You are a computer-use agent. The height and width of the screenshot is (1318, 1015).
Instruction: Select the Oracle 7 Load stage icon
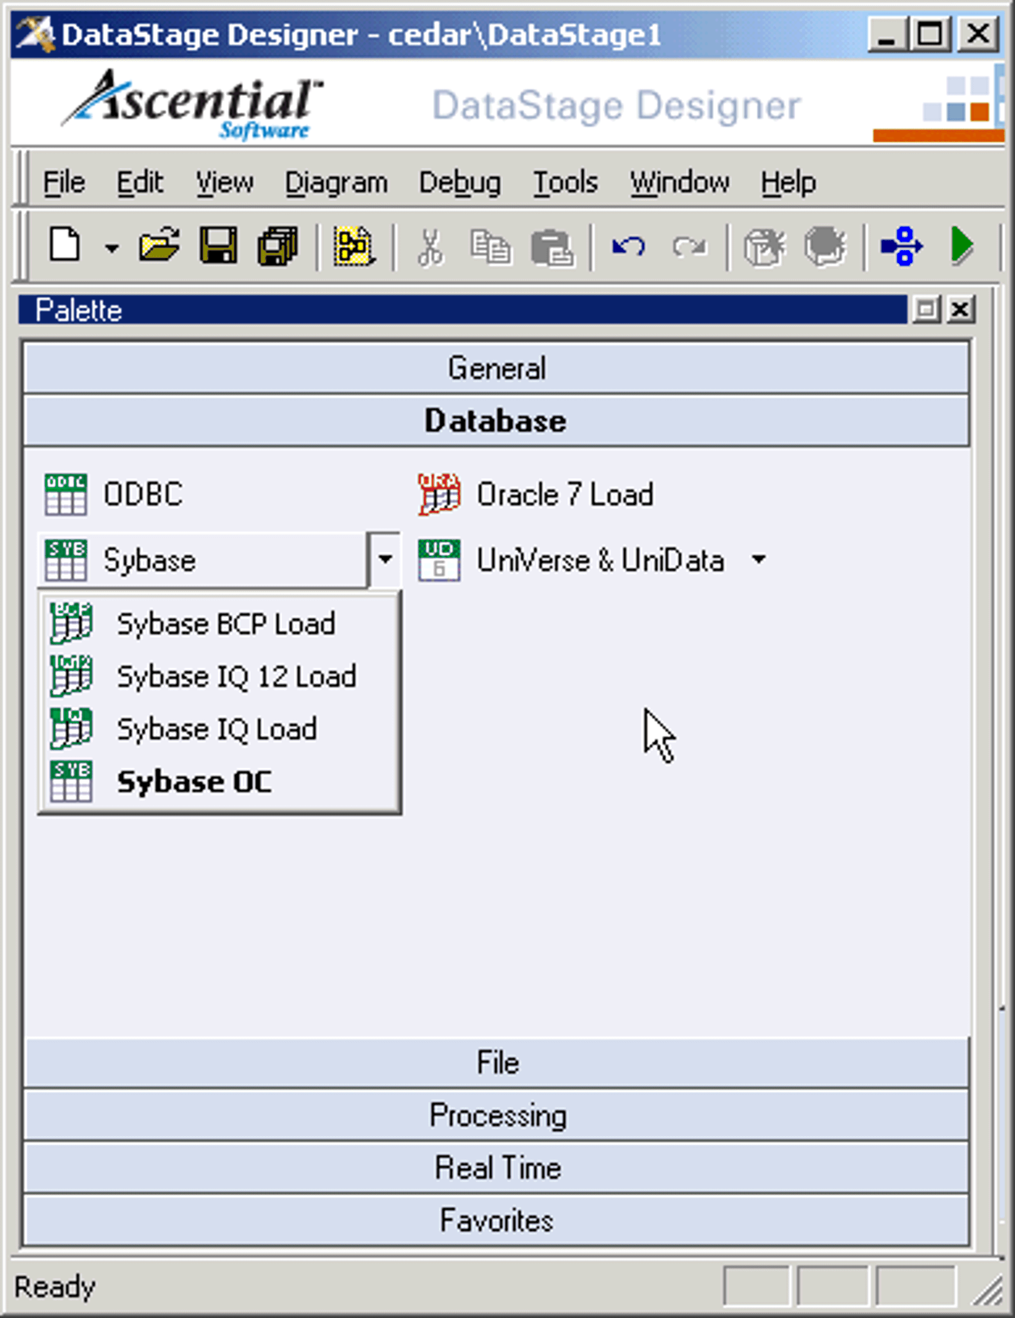click(439, 495)
